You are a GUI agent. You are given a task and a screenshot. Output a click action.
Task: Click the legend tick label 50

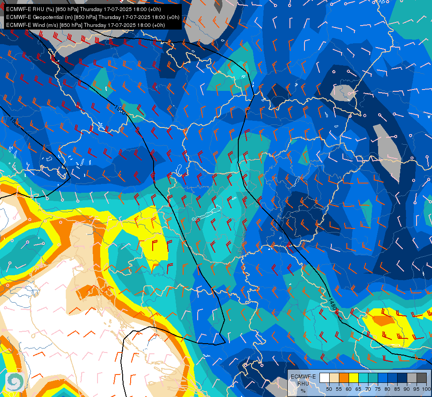(329, 389)
